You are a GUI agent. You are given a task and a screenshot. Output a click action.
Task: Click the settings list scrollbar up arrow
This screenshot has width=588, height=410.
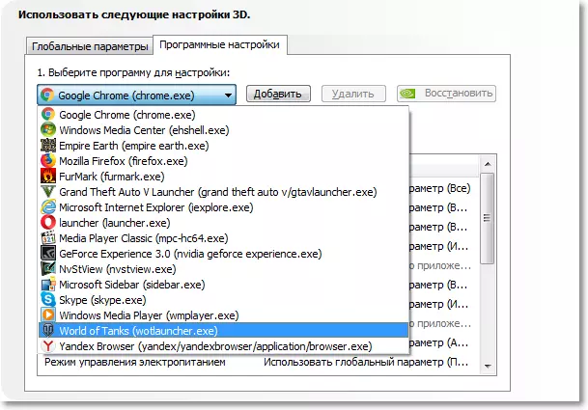point(488,164)
